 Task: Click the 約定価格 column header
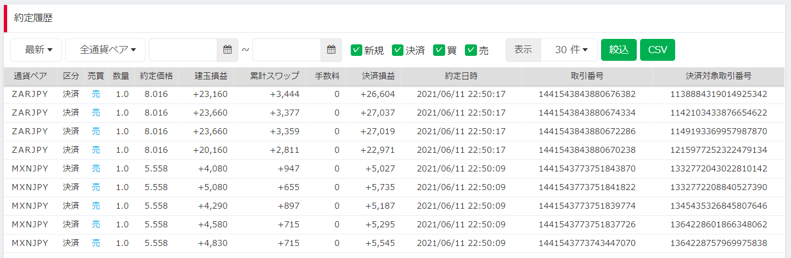point(156,76)
